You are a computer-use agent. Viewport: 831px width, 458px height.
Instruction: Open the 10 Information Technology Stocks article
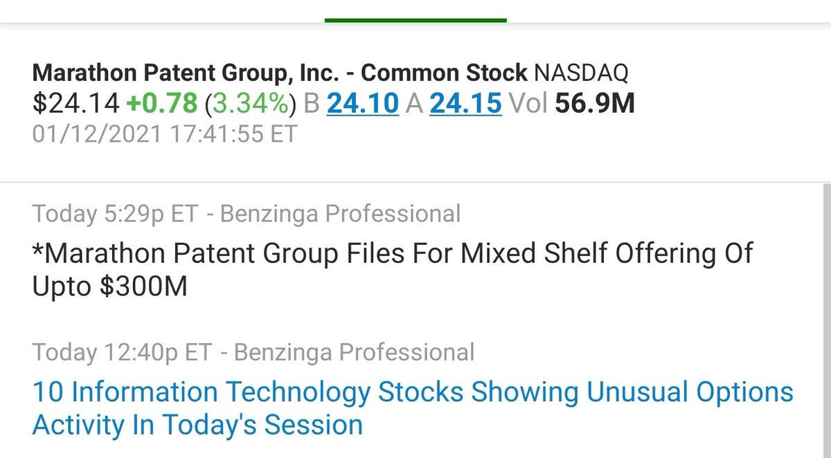(413, 408)
